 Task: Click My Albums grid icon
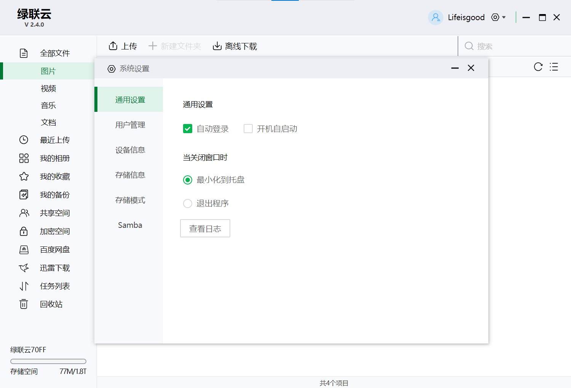[x=24, y=158]
